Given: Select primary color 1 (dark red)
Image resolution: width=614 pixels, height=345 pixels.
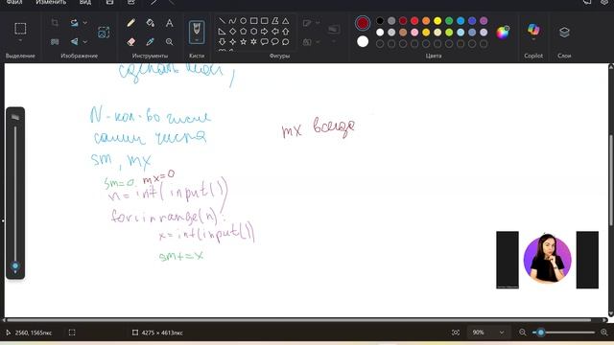Looking at the screenshot, I should [x=363, y=23].
